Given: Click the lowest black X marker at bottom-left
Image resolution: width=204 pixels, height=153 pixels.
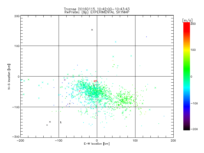Looking at the screenshot, I should (47, 125).
